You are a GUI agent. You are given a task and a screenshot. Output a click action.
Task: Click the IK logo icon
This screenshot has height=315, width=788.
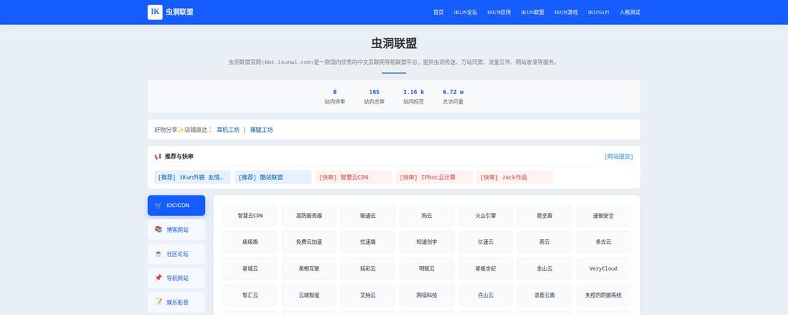click(155, 12)
